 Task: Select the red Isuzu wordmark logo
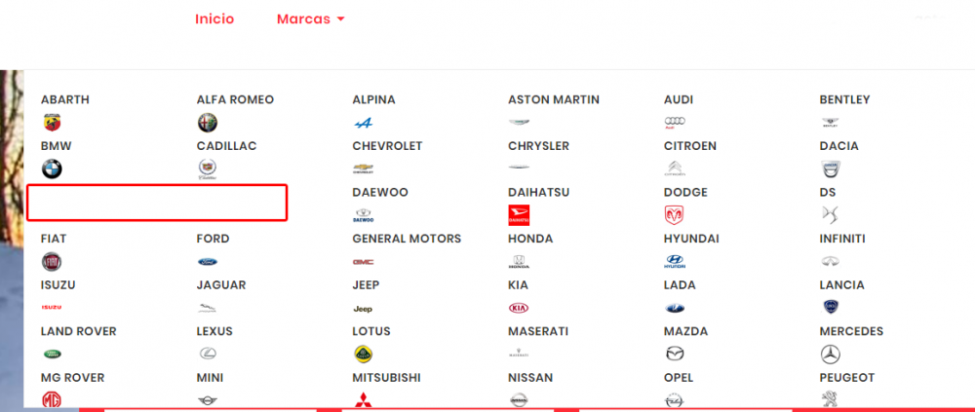(x=52, y=308)
